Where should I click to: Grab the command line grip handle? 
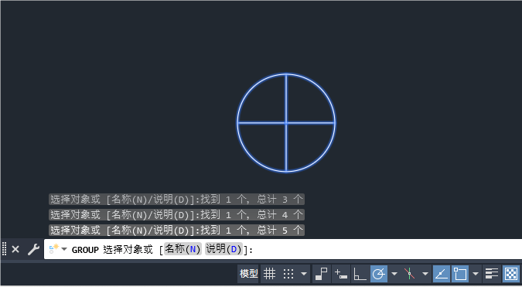pyautogui.click(x=5, y=249)
